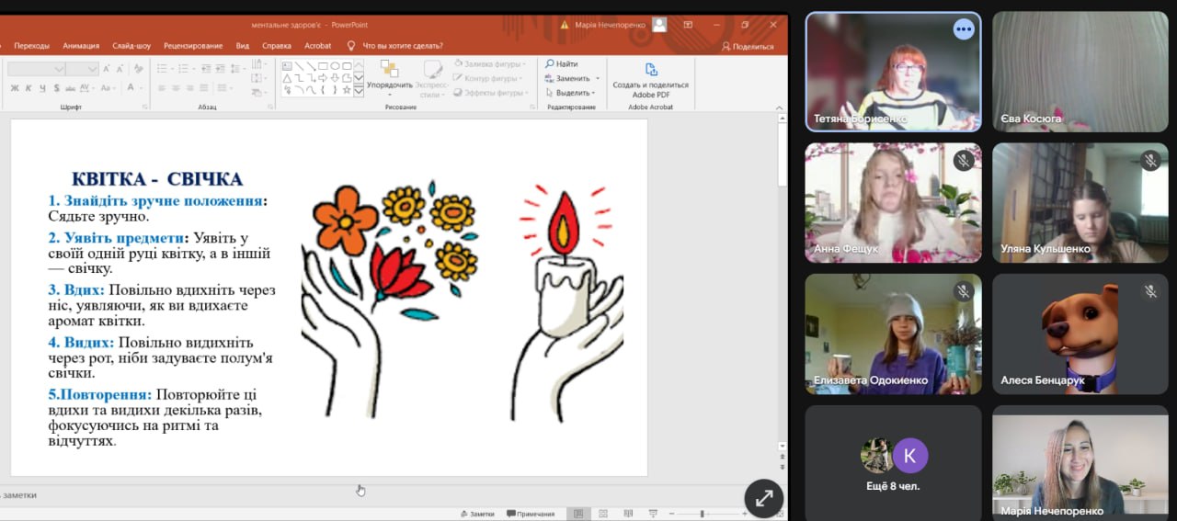Toggle italic (К) text formatting
The height and width of the screenshot is (521, 1177).
pyautogui.click(x=29, y=88)
